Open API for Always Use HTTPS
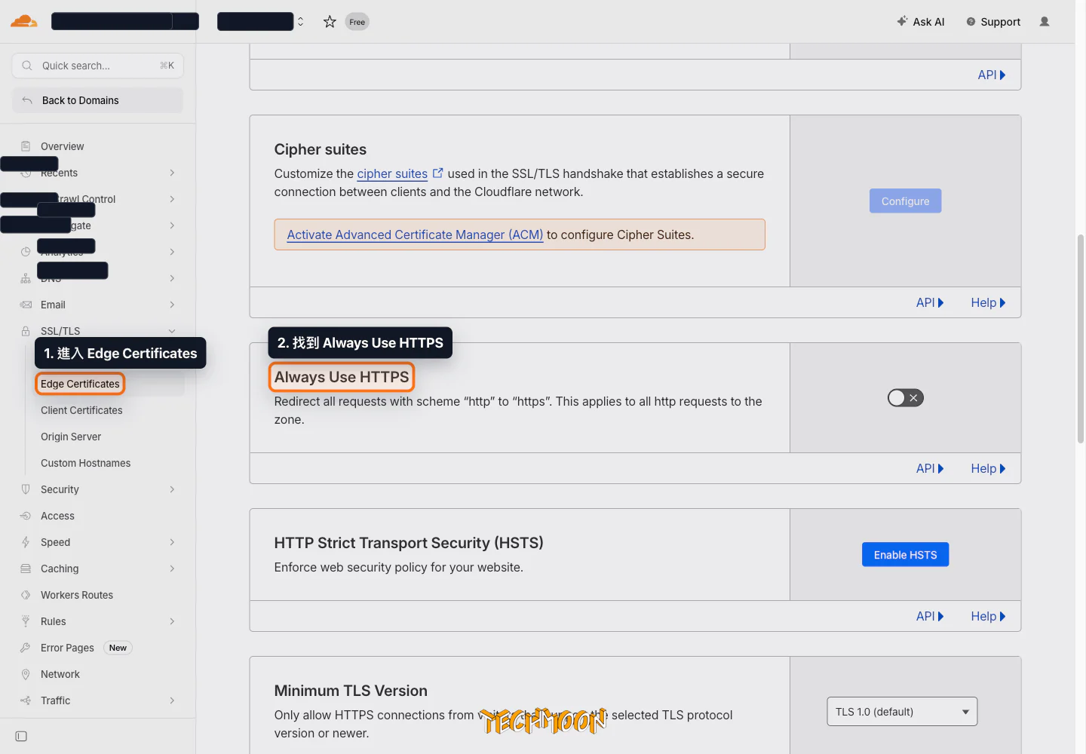Image resolution: width=1086 pixels, height=754 pixels. 929,468
